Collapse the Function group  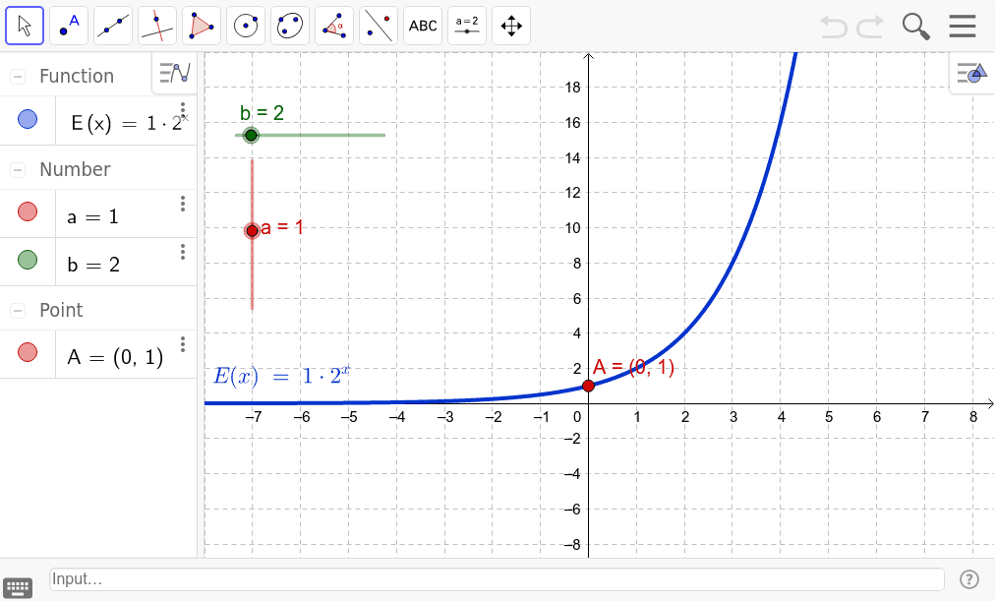(18, 77)
